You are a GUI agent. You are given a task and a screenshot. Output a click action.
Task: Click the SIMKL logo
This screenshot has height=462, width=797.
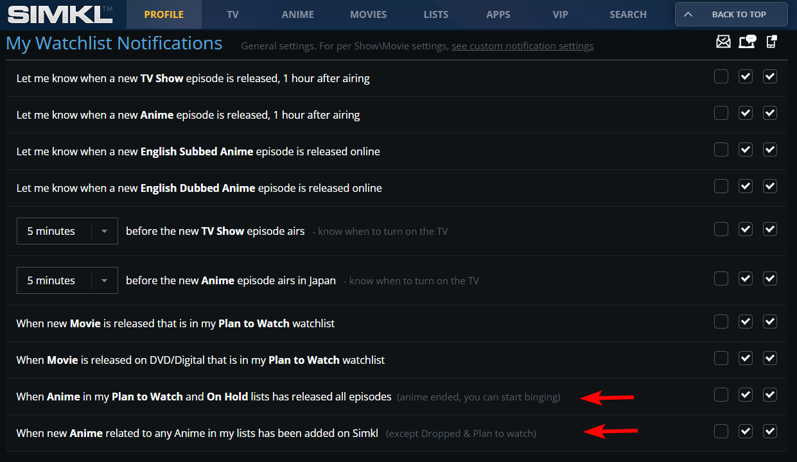(x=60, y=14)
